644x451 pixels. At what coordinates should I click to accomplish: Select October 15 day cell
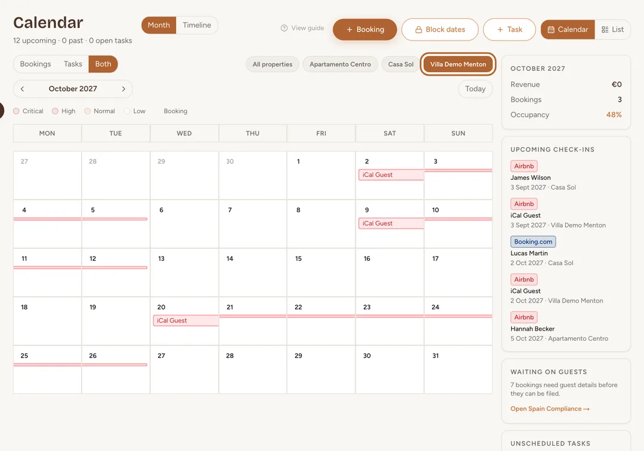(x=321, y=272)
